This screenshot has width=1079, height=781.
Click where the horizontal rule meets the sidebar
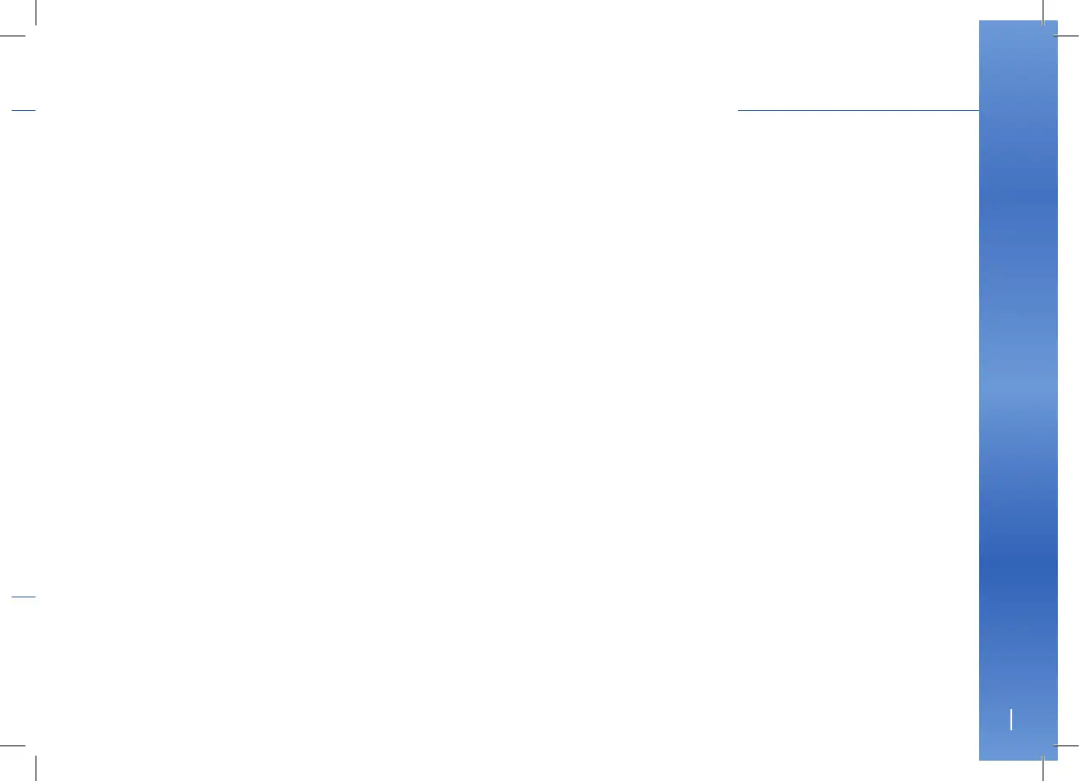[x=979, y=110]
